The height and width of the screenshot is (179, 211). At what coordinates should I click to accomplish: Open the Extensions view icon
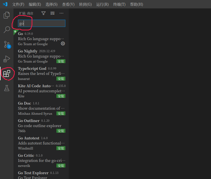click(7, 74)
